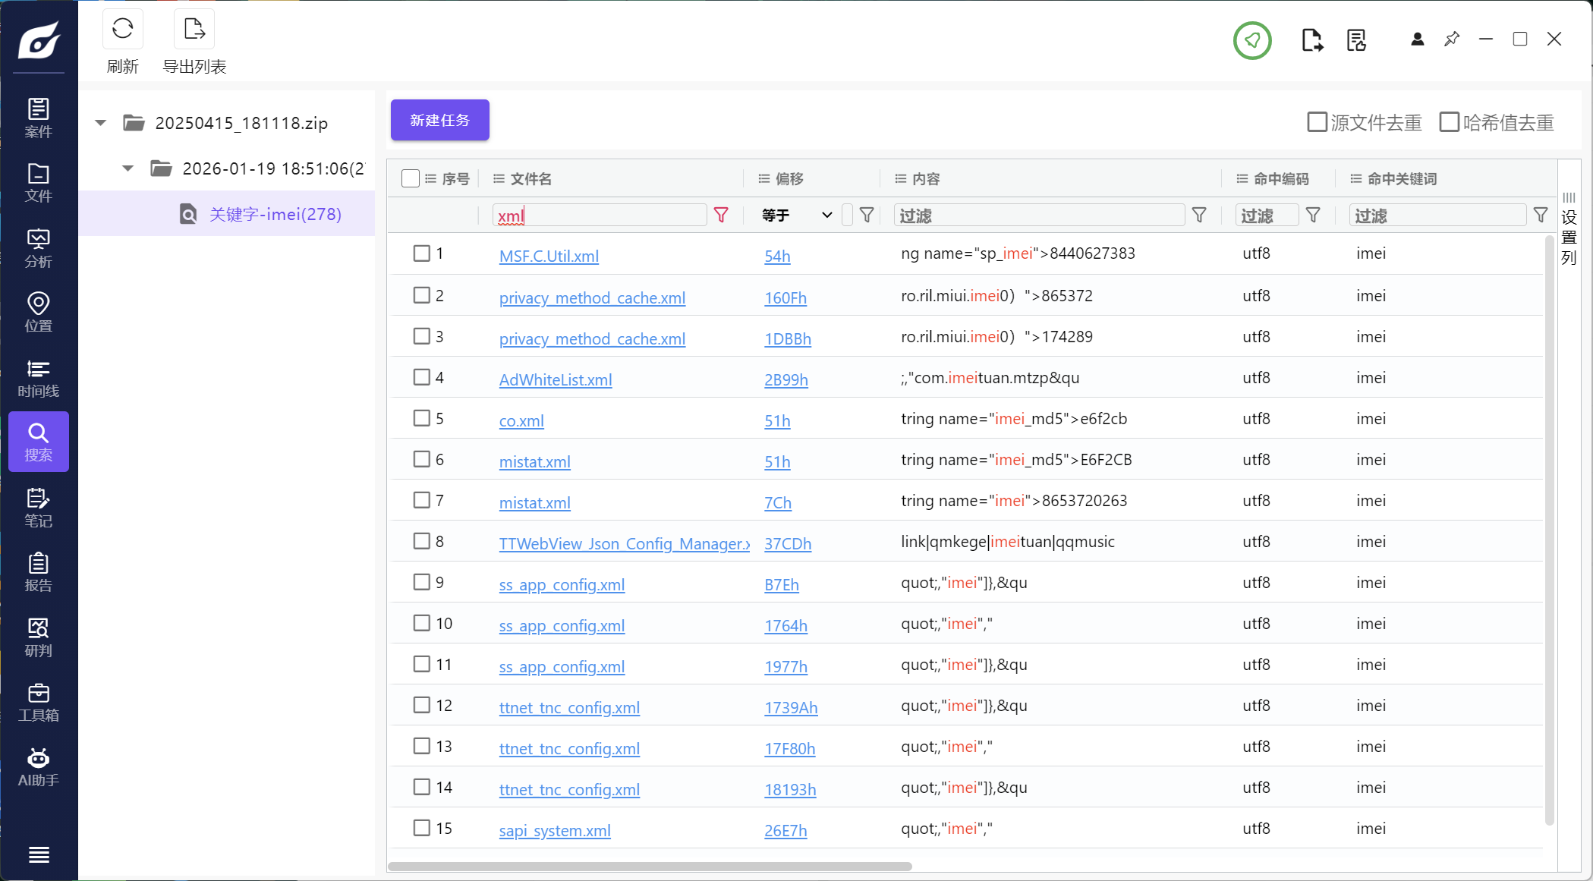Switch to the Analysis (分析) sidebar tab
Image resolution: width=1593 pixels, height=881 pixels.
[38, 248]
